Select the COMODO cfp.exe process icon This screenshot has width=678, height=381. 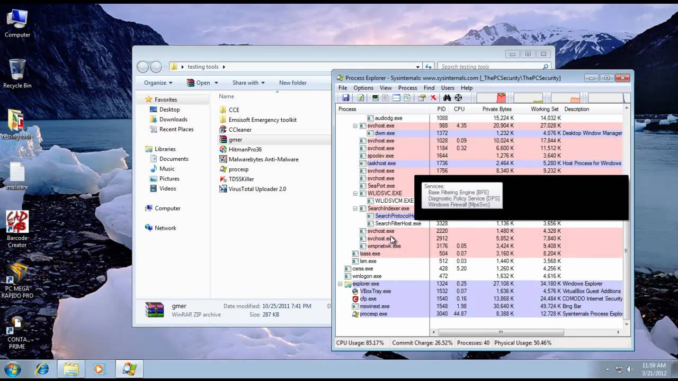(x=355, y=299)
